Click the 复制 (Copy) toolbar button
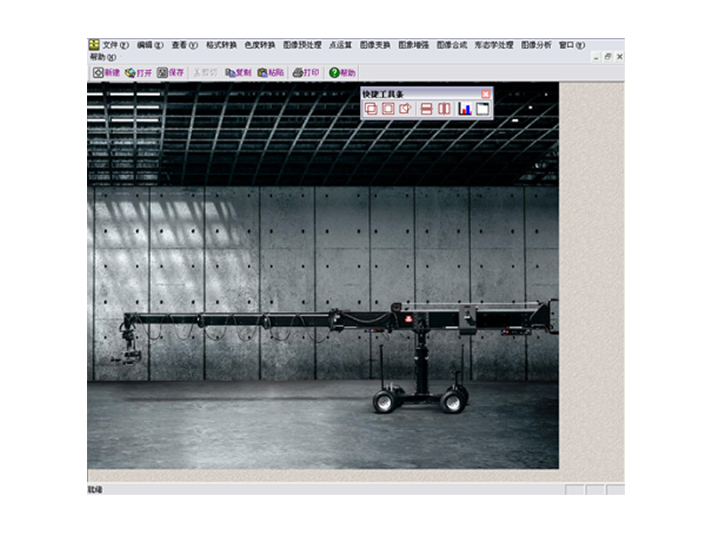 click(237, 73)
